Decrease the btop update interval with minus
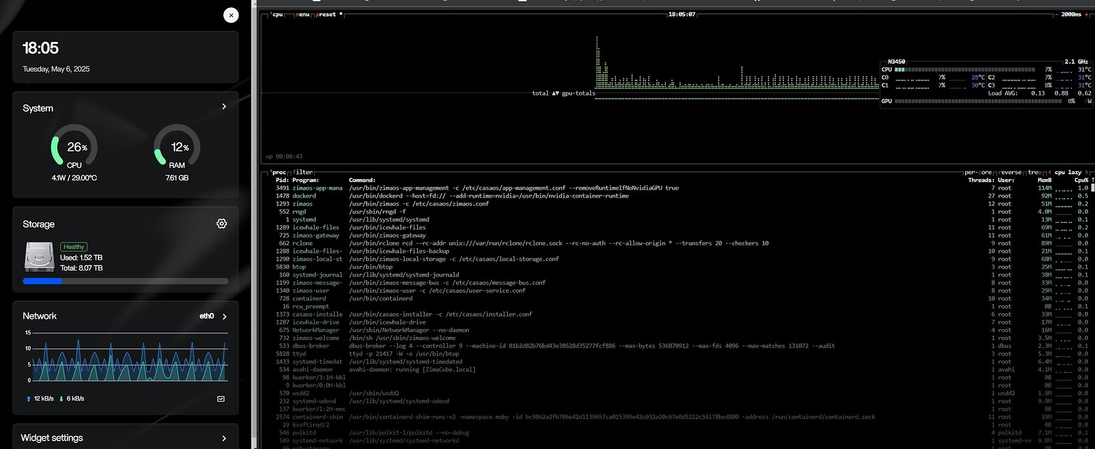The width and height of the screenshot is (1095, 449). [1057, 15]
